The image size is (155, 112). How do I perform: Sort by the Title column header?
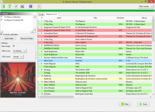[x=95, y=18]
